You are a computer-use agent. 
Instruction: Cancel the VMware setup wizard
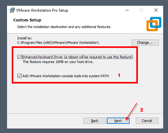click(147, 121)
